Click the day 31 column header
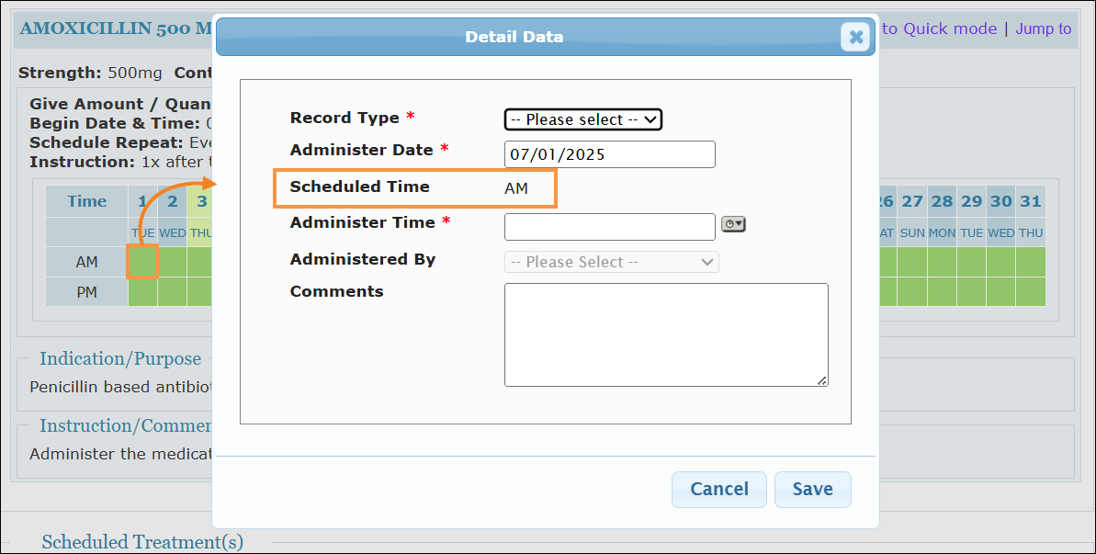 point(1031,201)
